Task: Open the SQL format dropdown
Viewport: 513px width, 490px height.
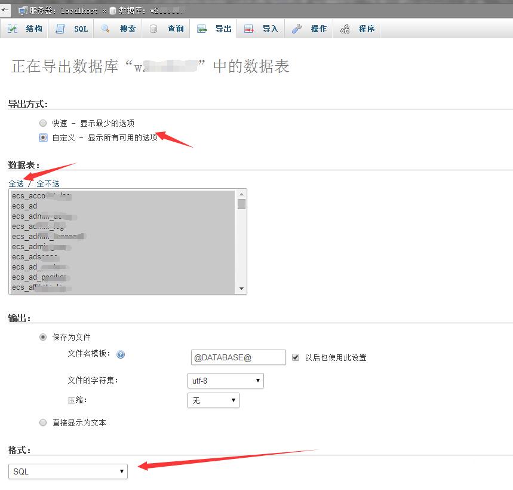Action: [x=68, y=471]
